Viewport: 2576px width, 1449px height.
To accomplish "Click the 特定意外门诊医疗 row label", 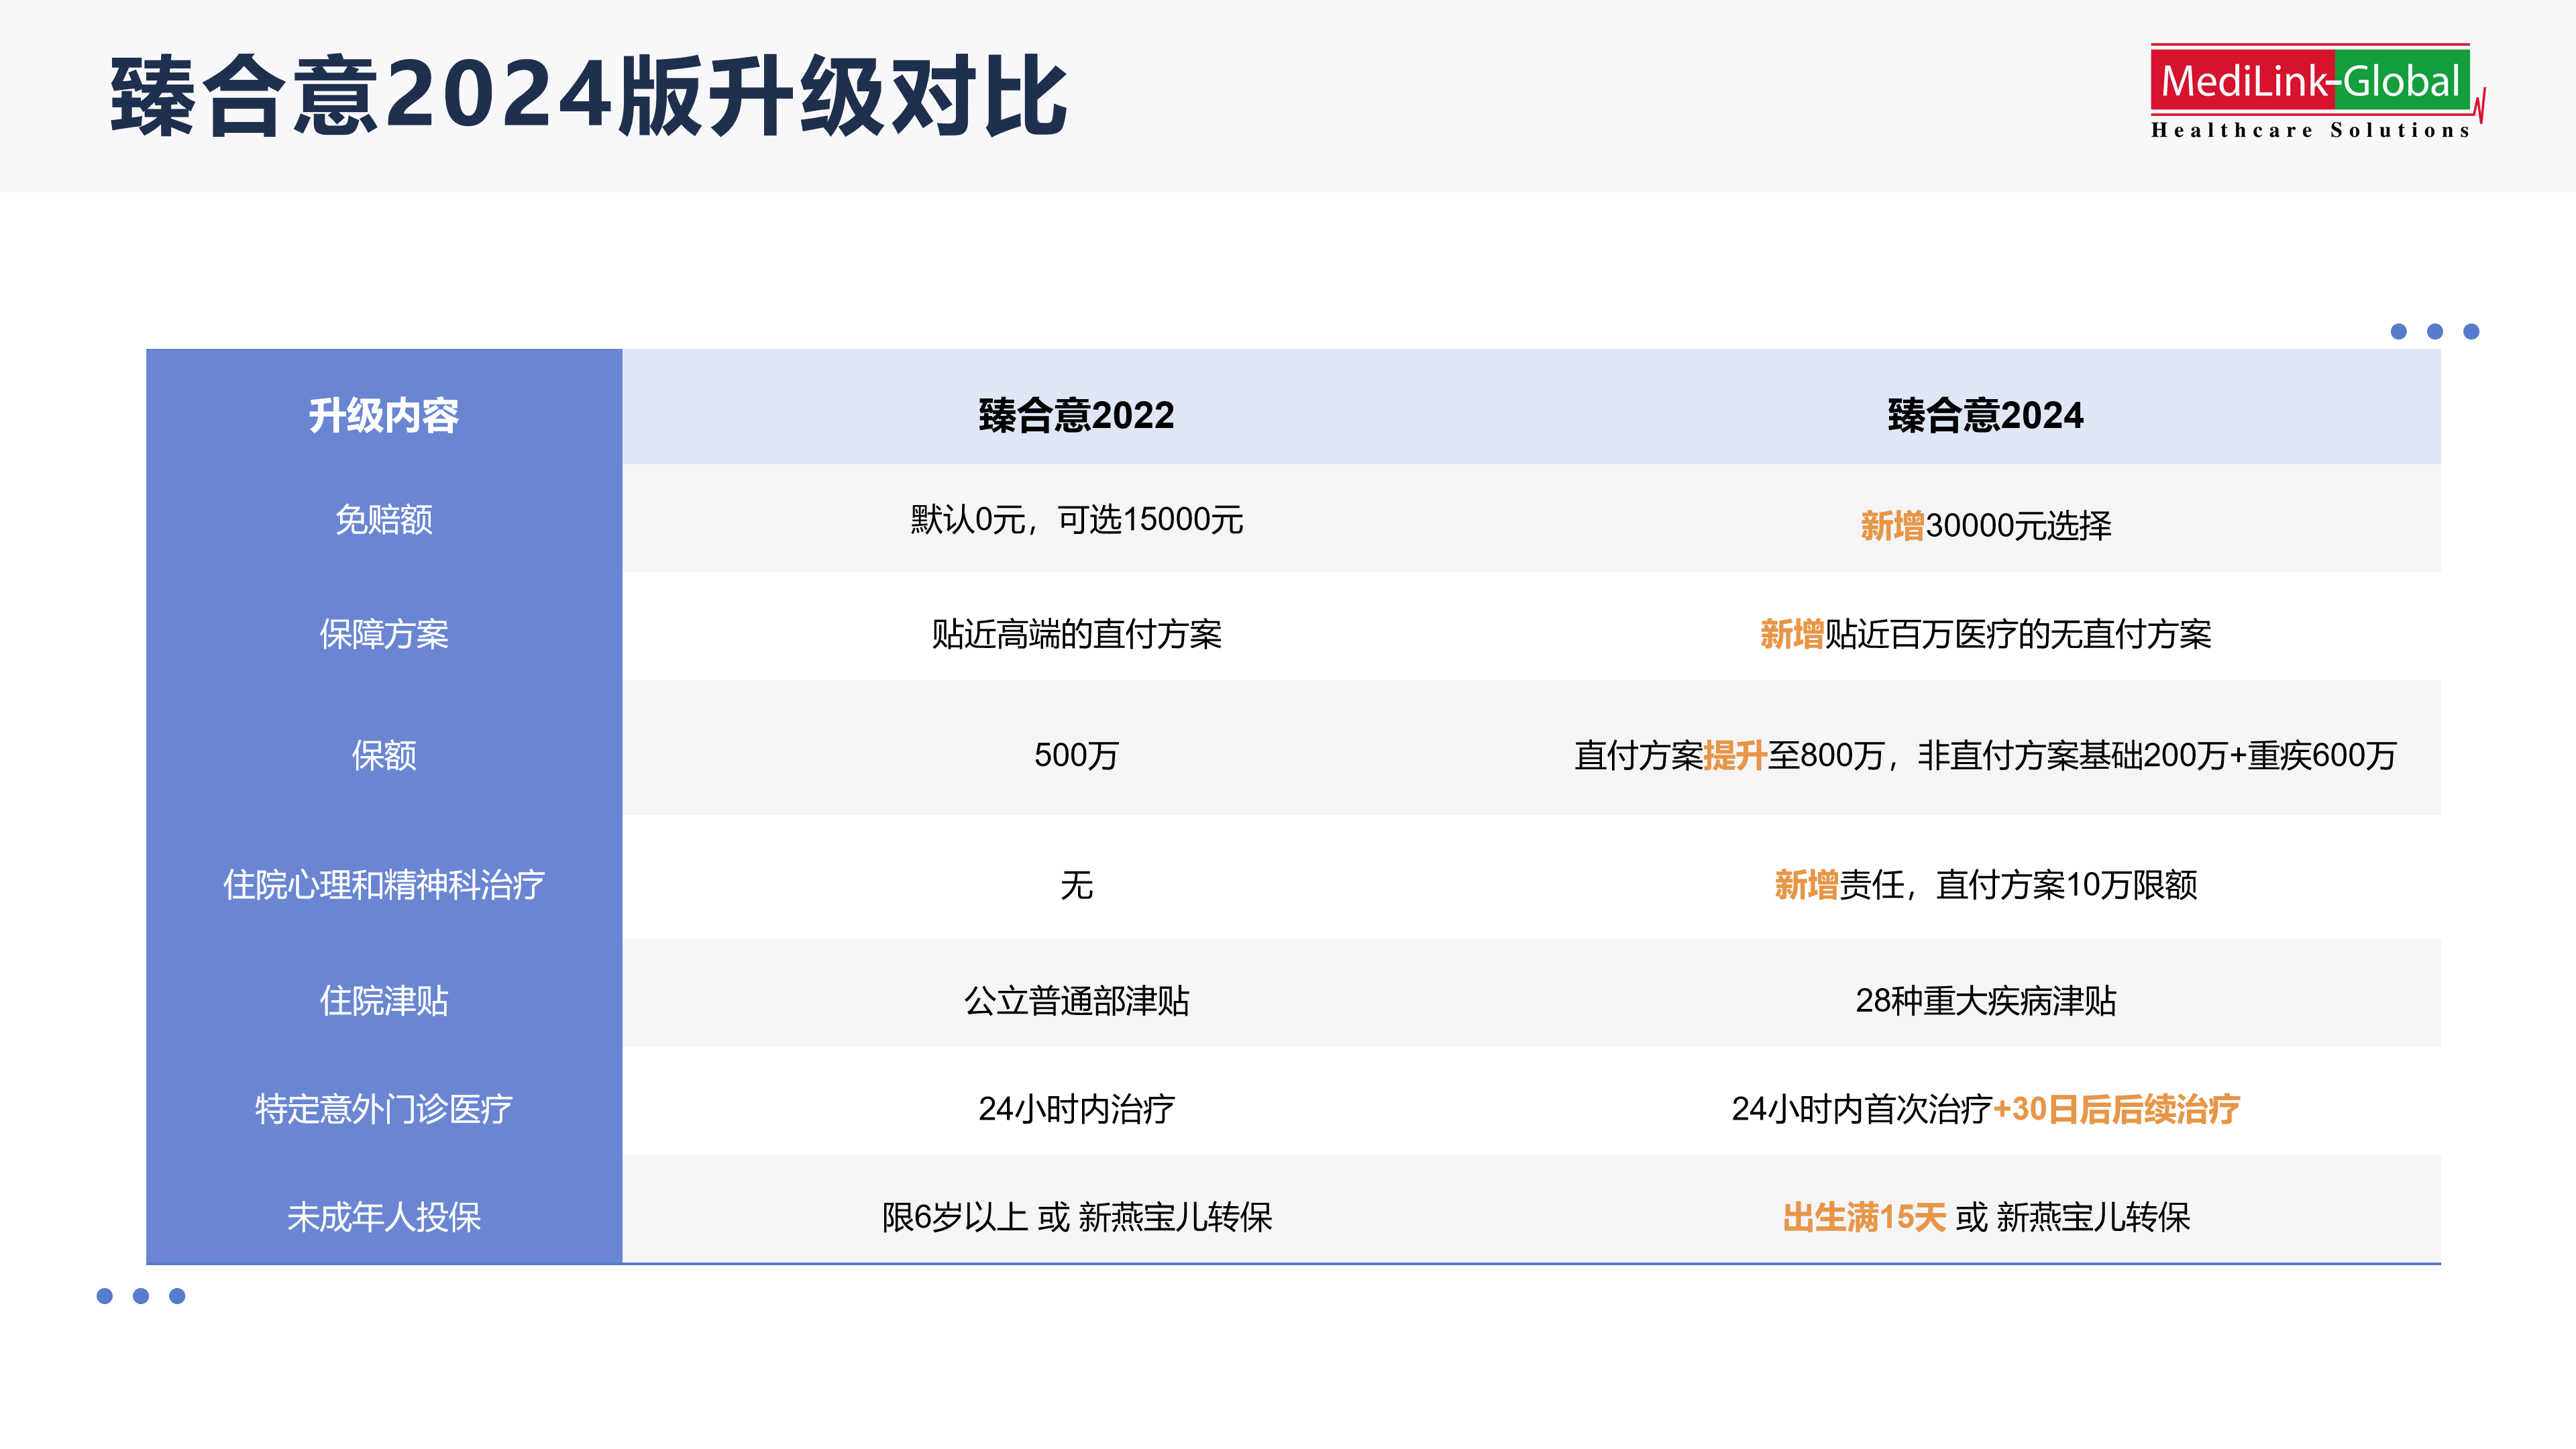I will (x=383, y=1109).
